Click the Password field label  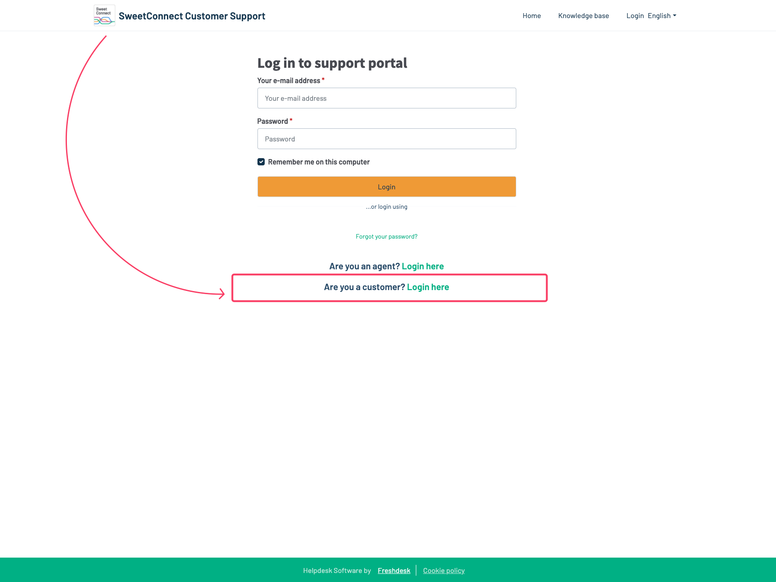272,121
